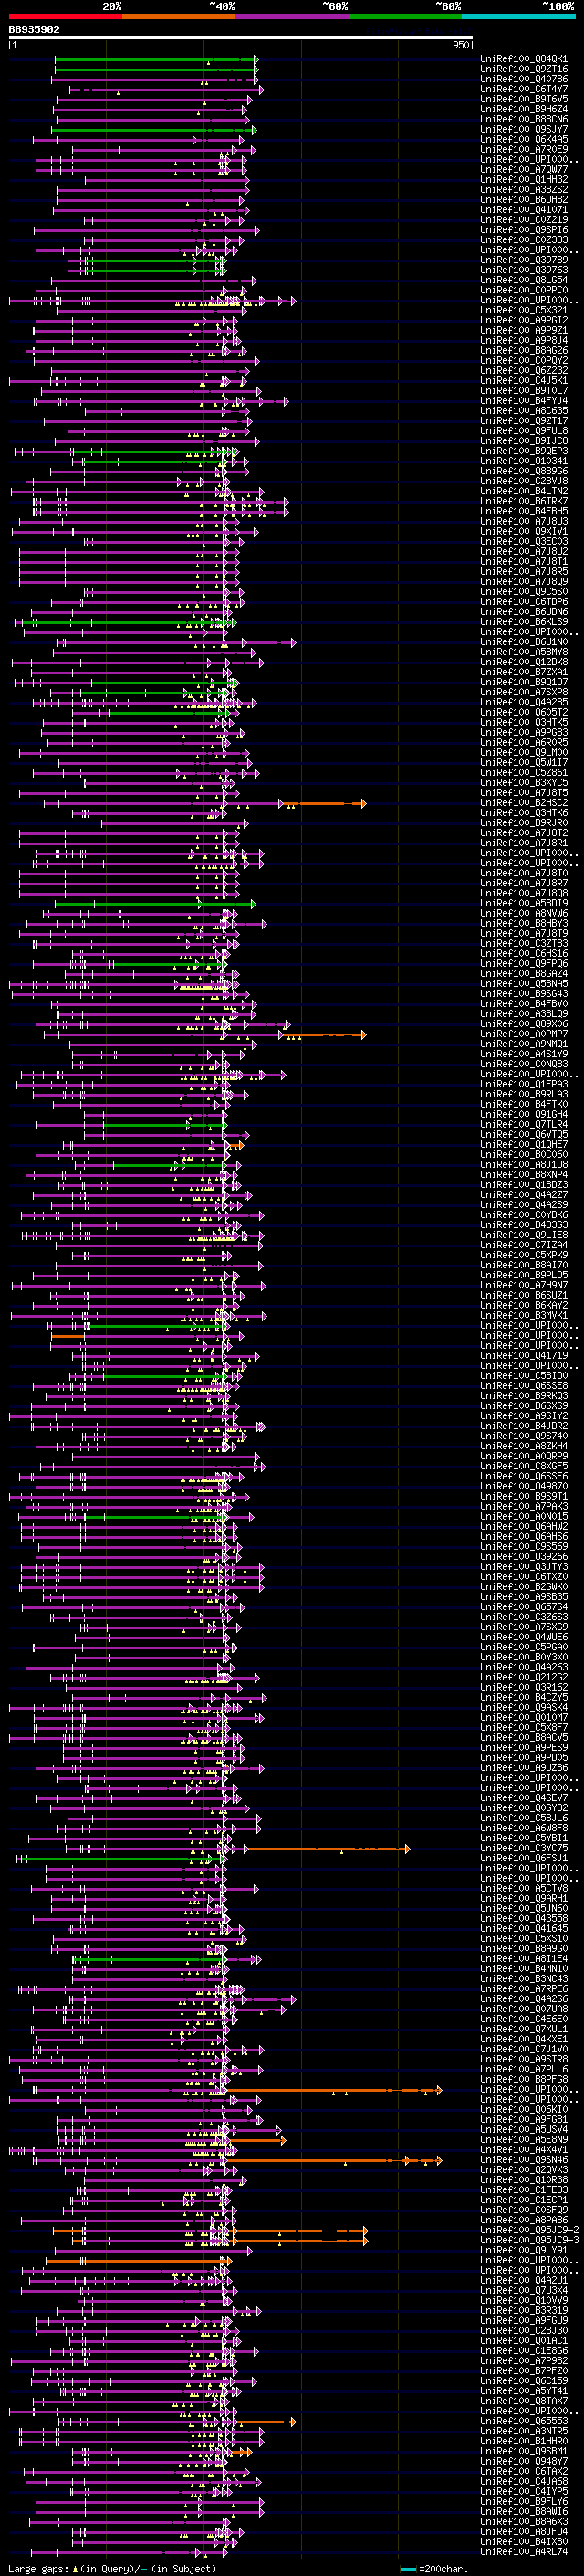This screenshot has height=2576, width=584.
Task: Click UniRef100_A4RL74 entry
Action: (524, 2552)
